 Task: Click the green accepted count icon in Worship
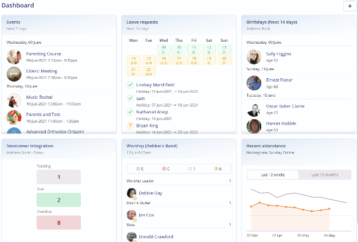point(138,168)
